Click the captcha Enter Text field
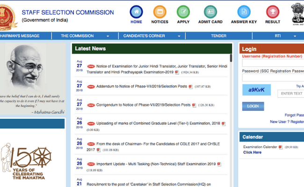This screenshot has height=187, width=304. point(290,93)
